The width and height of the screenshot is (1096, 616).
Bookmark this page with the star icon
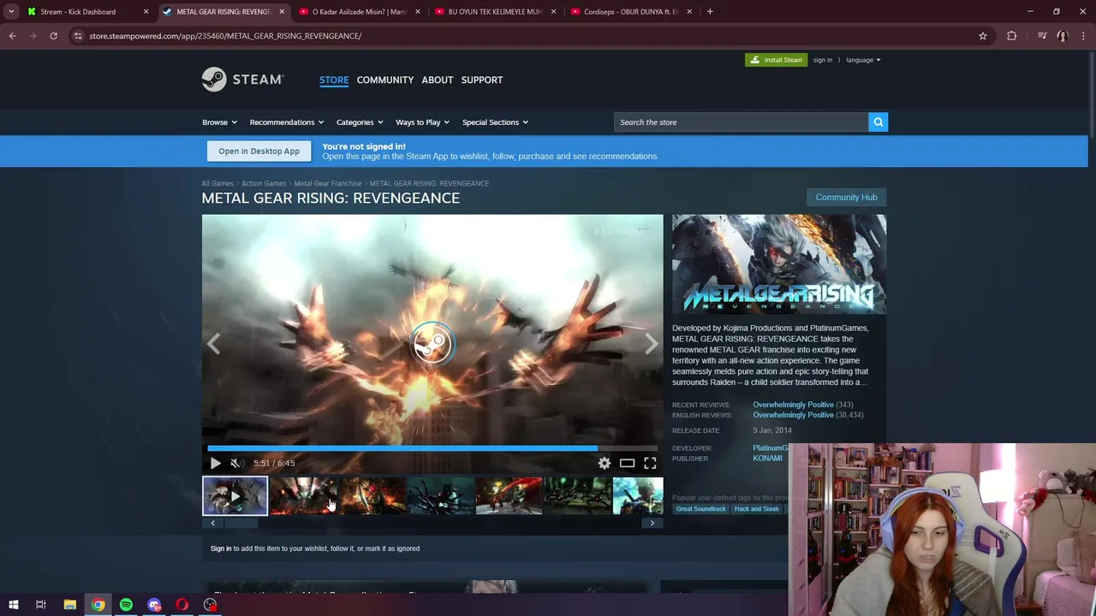coord(983,36)
